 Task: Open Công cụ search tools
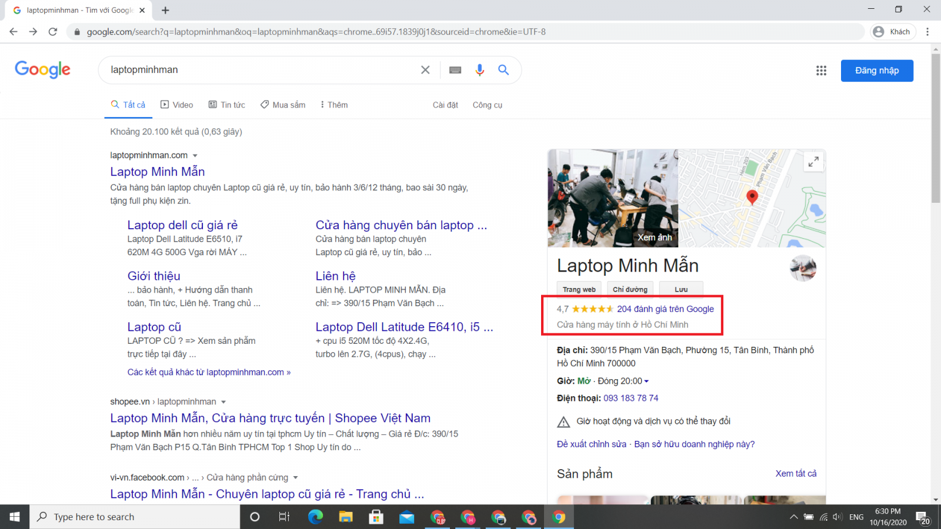(x=488, y=105)
